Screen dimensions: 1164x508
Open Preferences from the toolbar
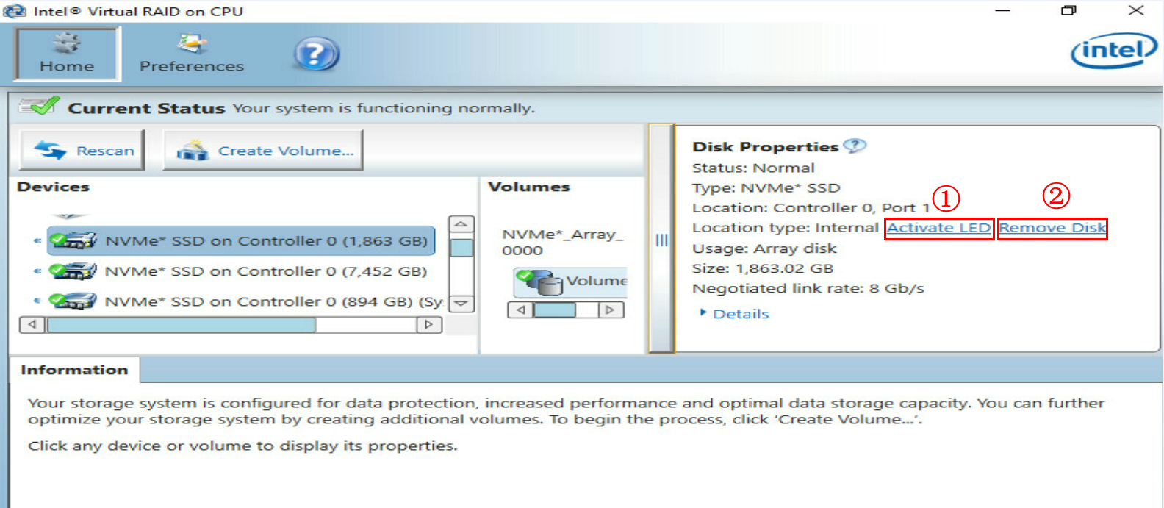point(192,54)
